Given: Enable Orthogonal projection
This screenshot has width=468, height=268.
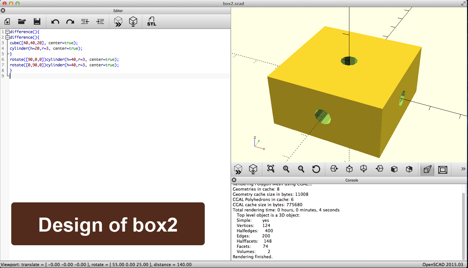Looking at the screenshot, I should coord(443,169).
